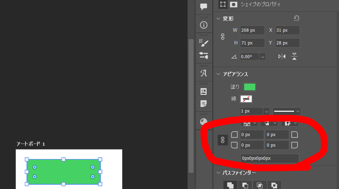Open the Adjustments sliders panel icon
This screenshot has width=339, height=189.
point(204,55)
